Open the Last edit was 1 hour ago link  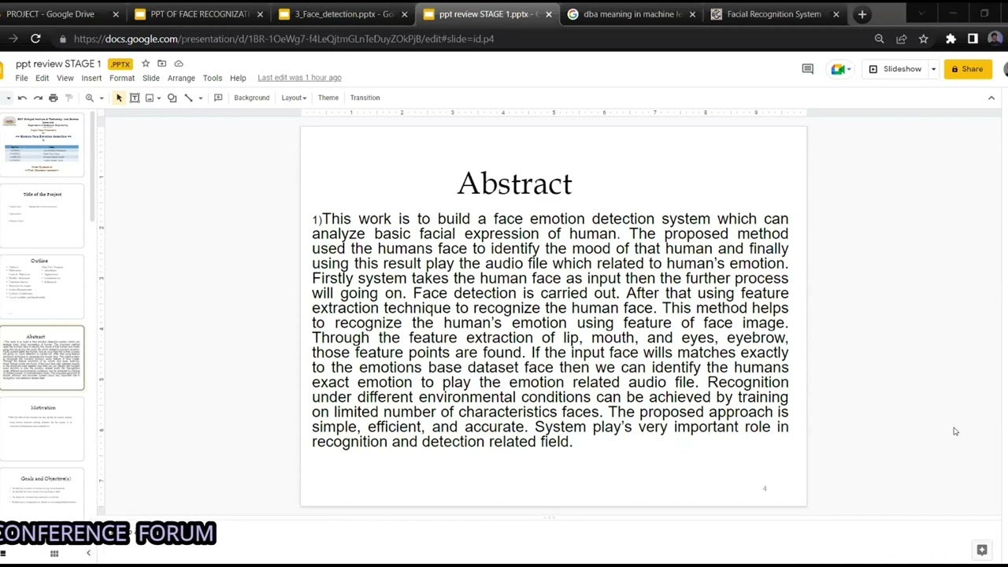[x=299, y=78]
